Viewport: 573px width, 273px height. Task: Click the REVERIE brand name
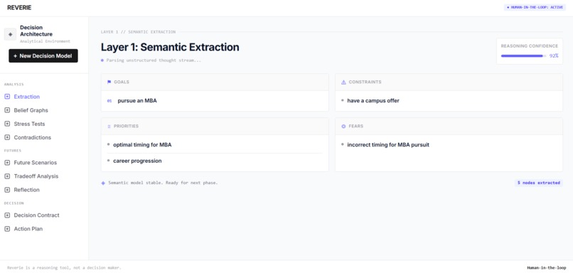coord(19,8)
